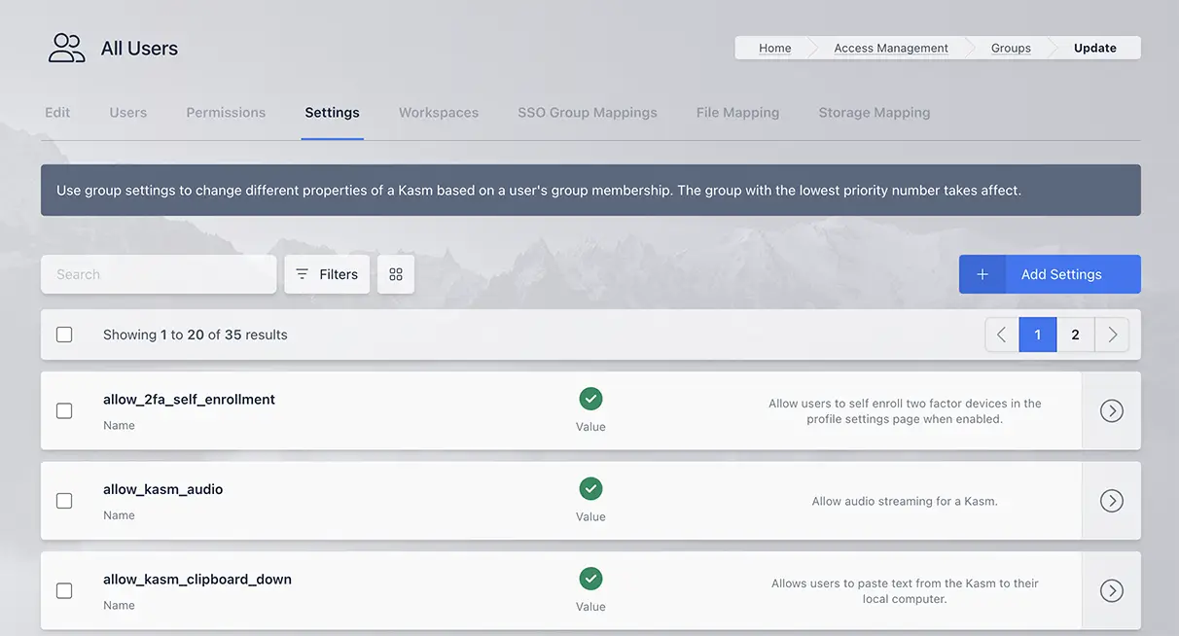This screenshot has height=636, width=1179.
Task: Open the SSO Group Mappings tab
Action: coord(588,112)
